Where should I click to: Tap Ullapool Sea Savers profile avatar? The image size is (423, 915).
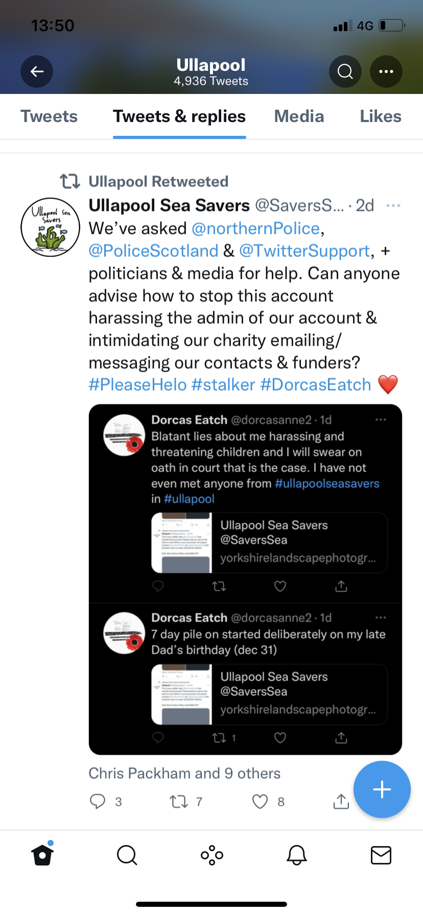point(50,227)
